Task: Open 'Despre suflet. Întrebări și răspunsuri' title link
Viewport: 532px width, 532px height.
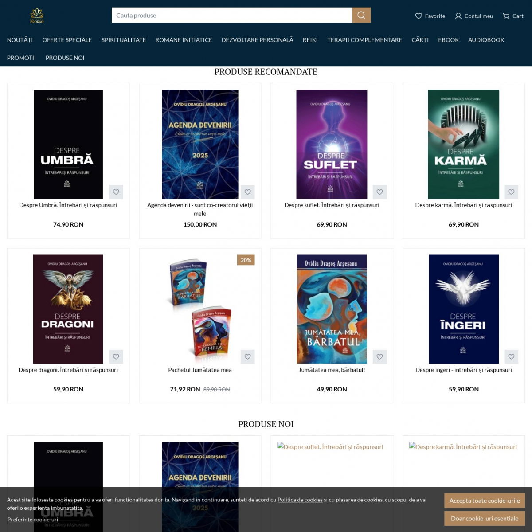Action: click(x=332, y=205)
